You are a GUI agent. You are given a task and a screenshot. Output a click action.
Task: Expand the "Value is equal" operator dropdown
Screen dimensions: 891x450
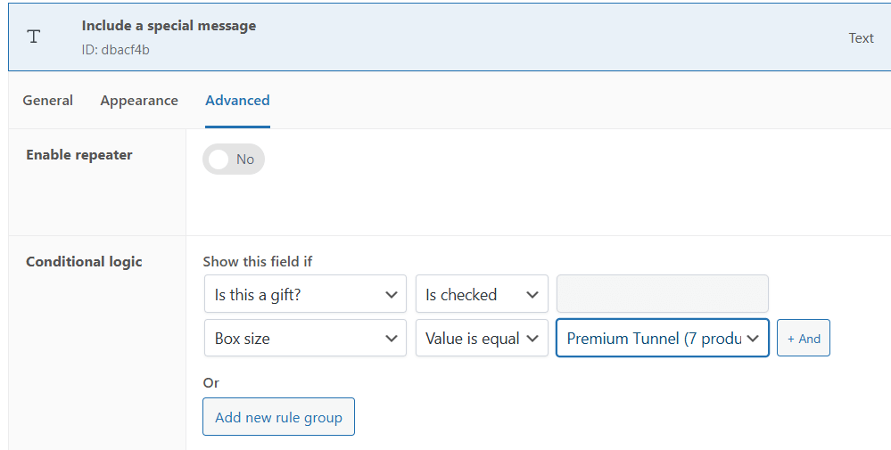(x=482, y=339)
